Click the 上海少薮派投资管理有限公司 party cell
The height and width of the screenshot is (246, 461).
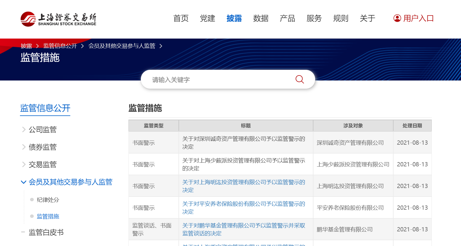[x=353, y=164]
